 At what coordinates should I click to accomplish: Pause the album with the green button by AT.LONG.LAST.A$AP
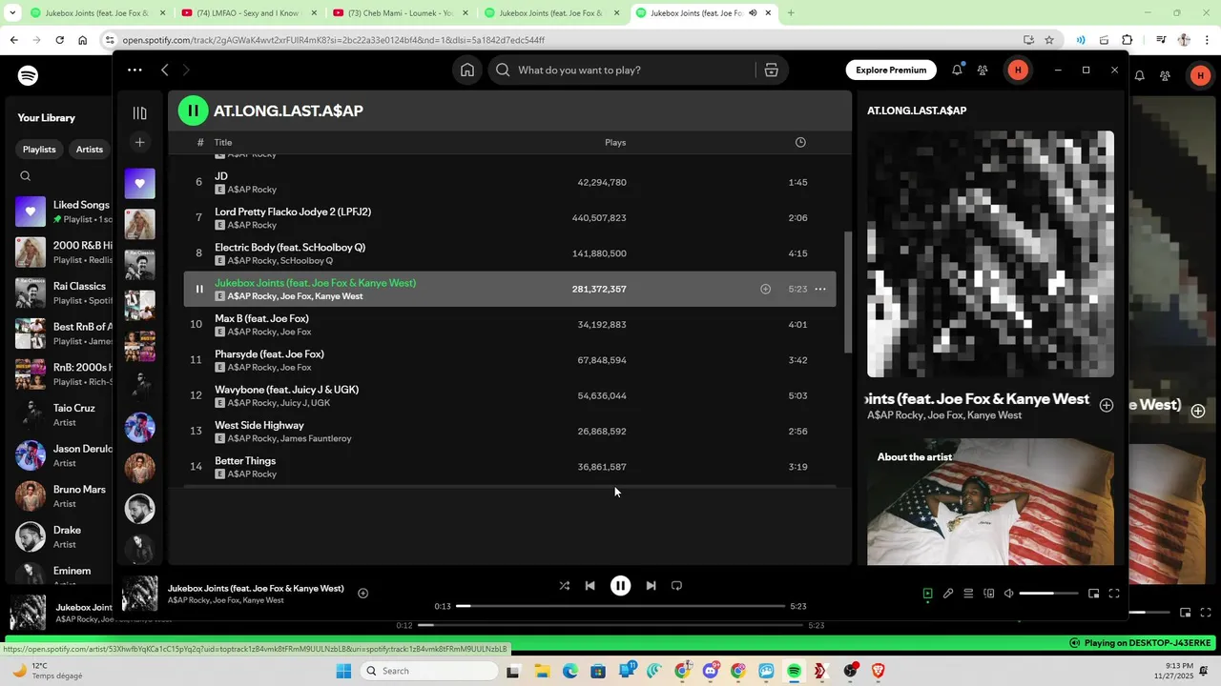pos(193,111)
